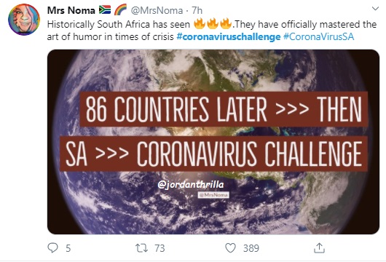Viewport: 386px width, 262px height.
Task: Like the tweet with the heart icon
Action: [230, 248]
